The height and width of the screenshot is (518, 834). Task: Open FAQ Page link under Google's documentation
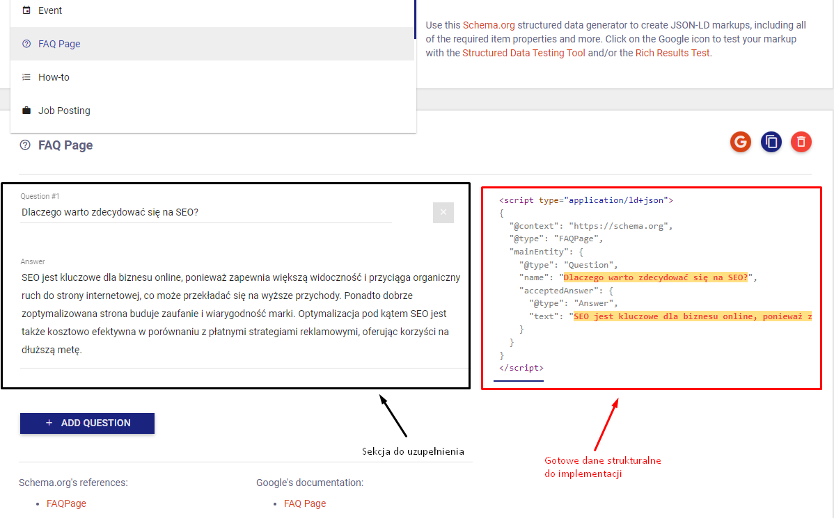[x=305, y=503]
